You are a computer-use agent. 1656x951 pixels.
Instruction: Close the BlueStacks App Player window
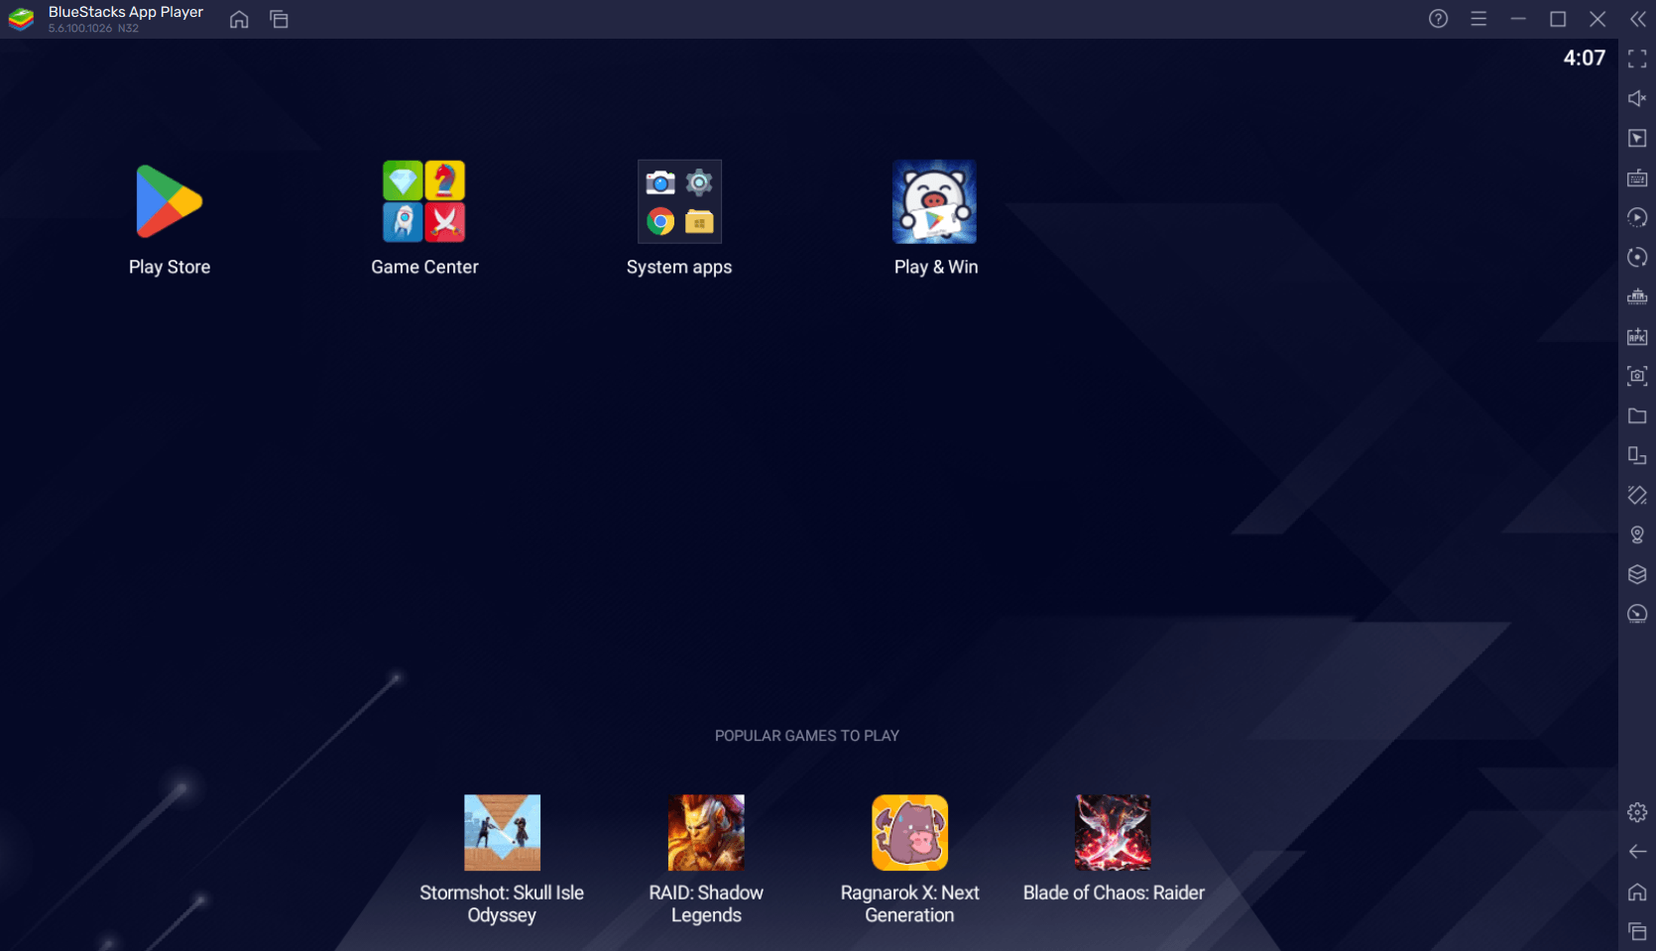point(1597,19)
